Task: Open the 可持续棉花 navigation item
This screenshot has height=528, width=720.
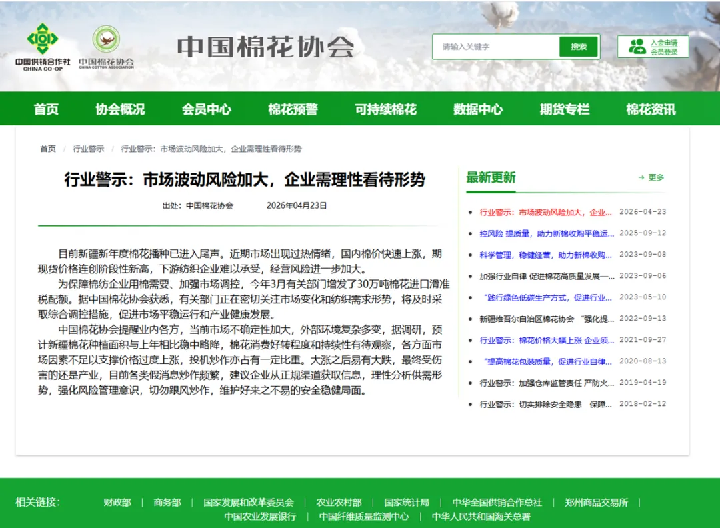Action: pos(386,109)
